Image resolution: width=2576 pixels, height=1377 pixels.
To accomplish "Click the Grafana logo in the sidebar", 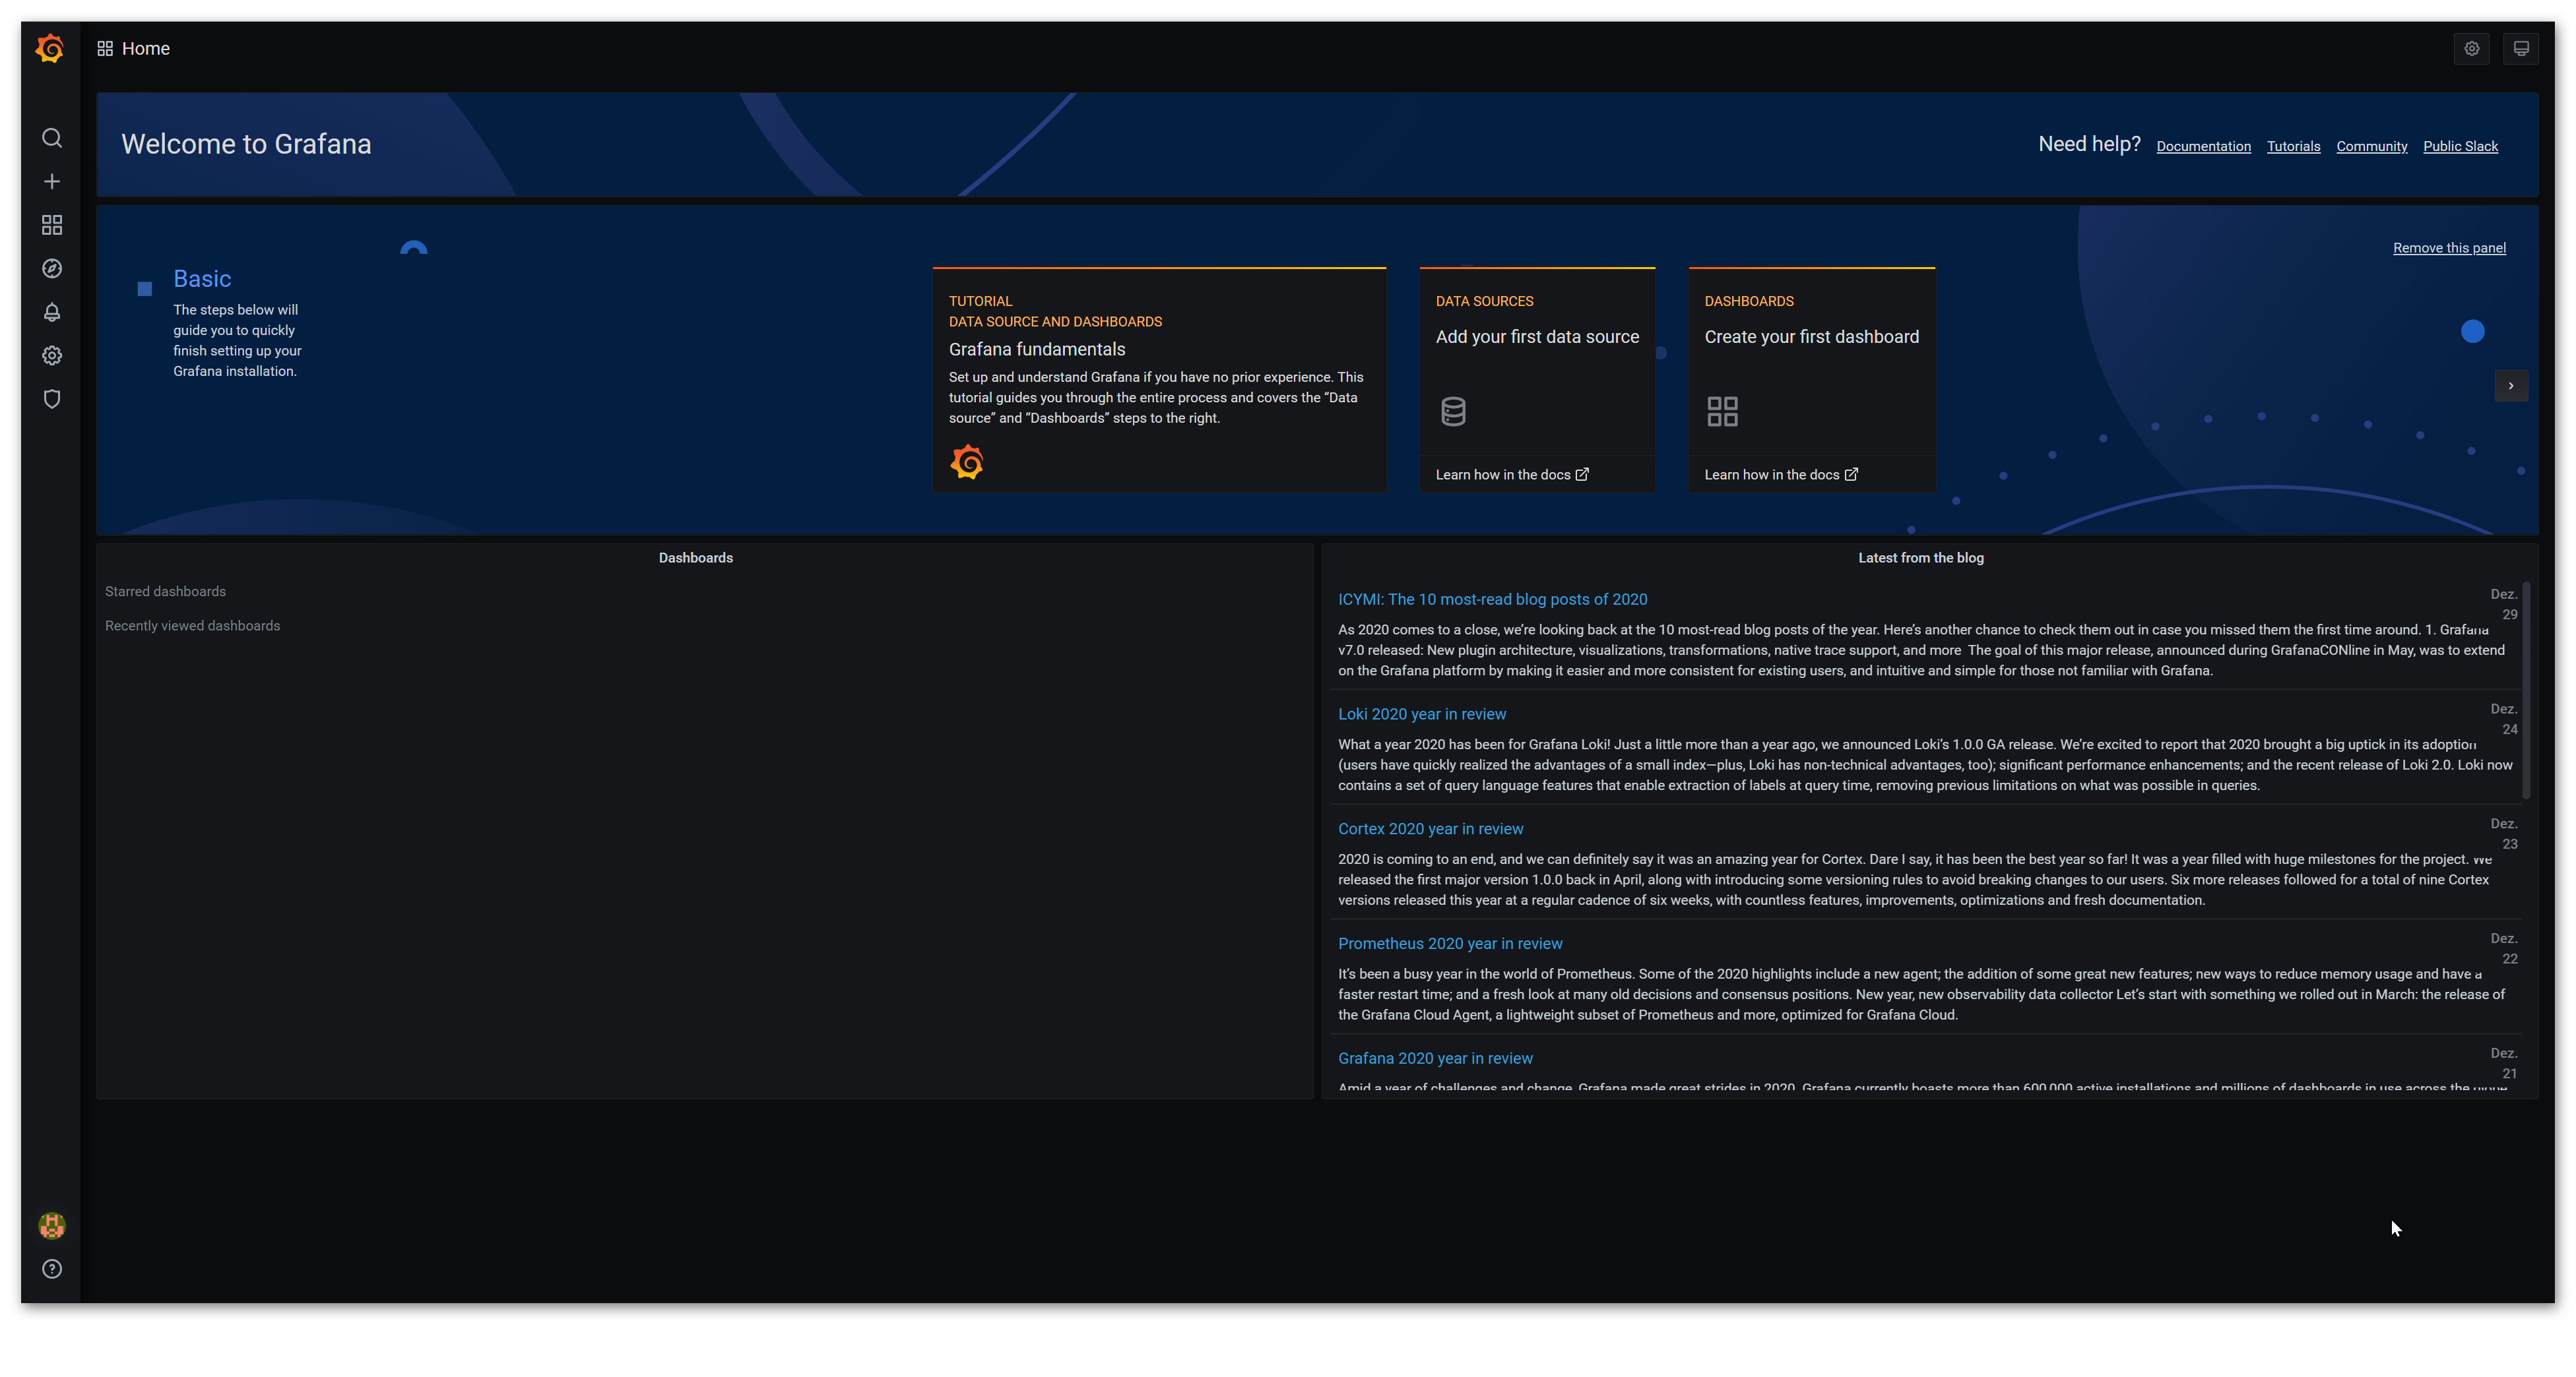I will (x=50, y=48).
